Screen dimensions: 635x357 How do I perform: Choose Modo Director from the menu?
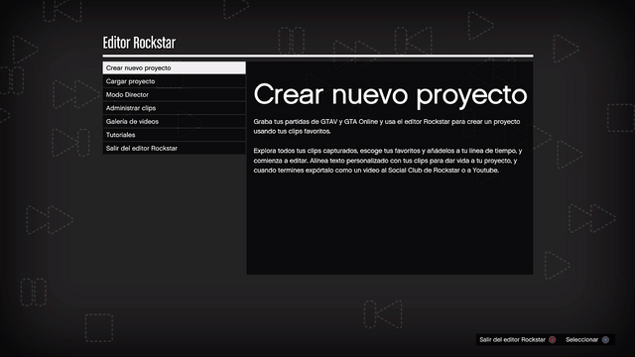(175, 95)
